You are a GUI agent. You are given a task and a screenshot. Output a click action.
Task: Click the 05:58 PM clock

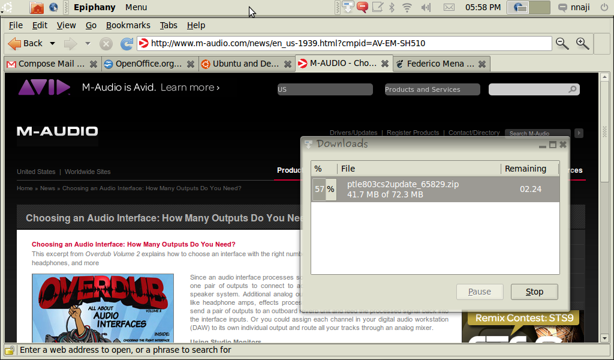coord(483,7)
